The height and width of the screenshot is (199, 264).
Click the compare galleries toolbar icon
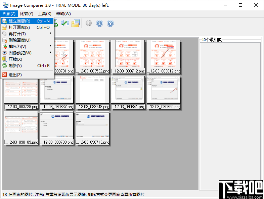(65, 23)
